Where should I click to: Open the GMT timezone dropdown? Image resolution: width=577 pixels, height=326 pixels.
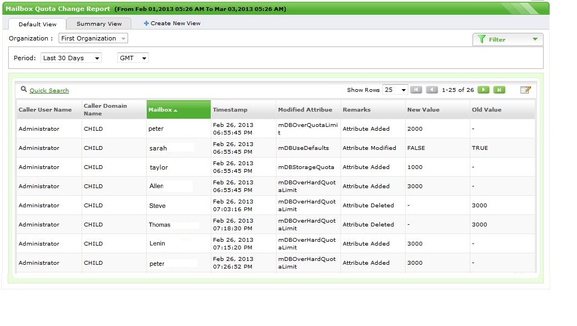pos(133,58)
